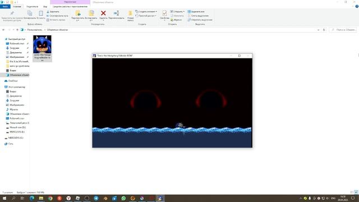
Task: Open the Easy access dropdown
Action: pos(146,16)
